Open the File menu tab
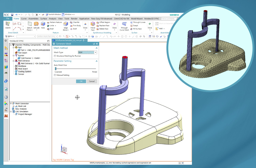This screenshot has width=256, height=168. coord(8,19)
